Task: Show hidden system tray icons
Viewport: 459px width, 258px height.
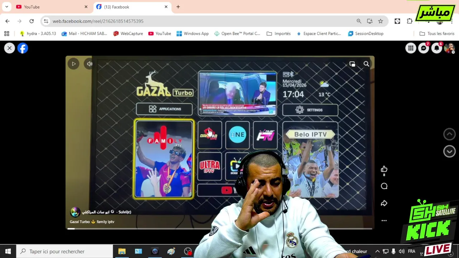Action: click(377, 252)
